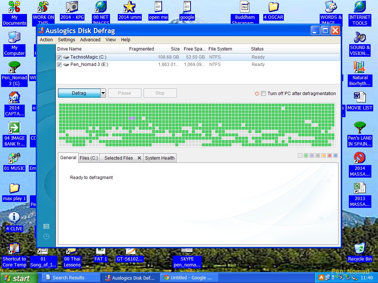The image size is (378, 283).
Task: Click the blue legend color square
Action: tap(335, 156)
